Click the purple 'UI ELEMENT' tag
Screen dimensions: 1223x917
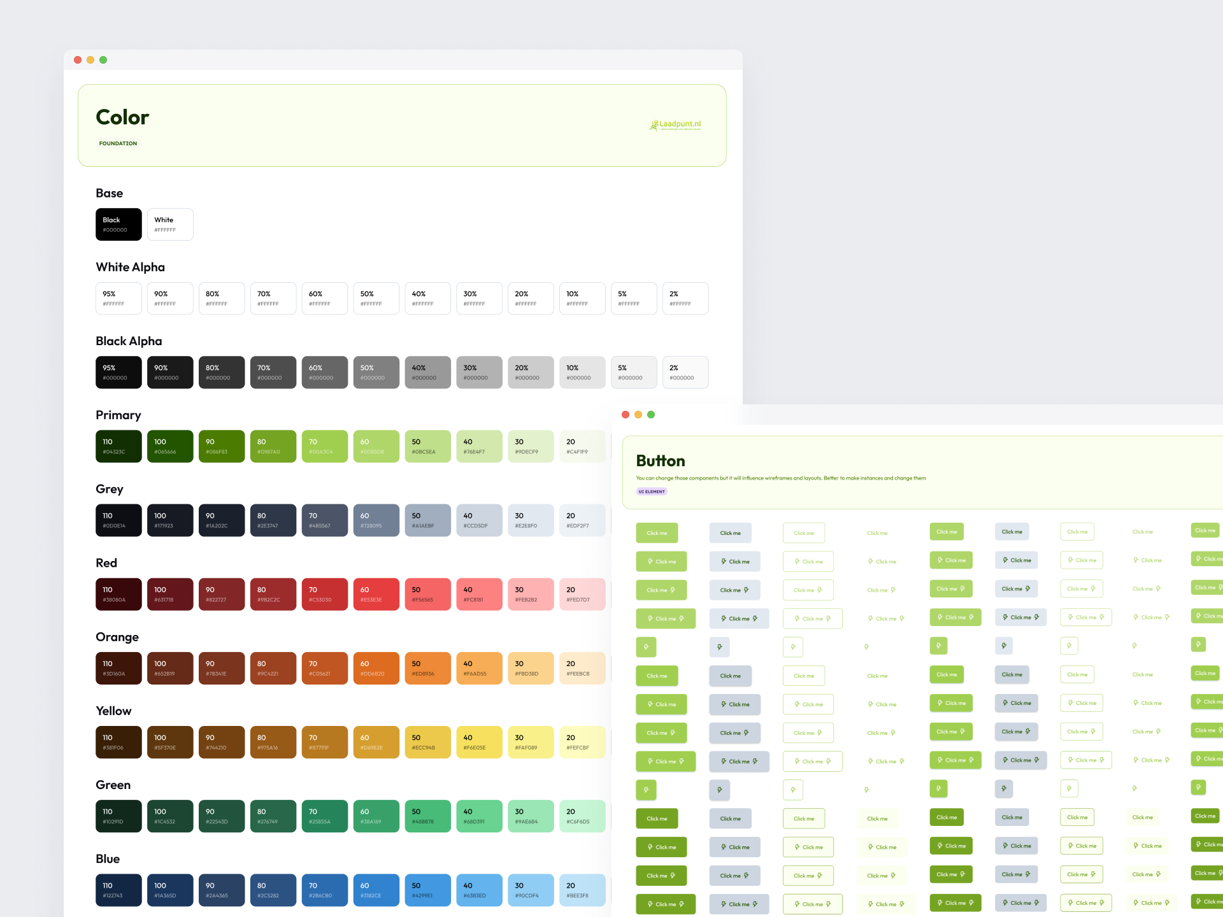(651, 492)
